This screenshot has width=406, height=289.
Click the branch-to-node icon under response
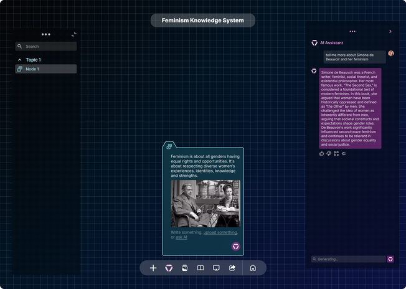336,154
